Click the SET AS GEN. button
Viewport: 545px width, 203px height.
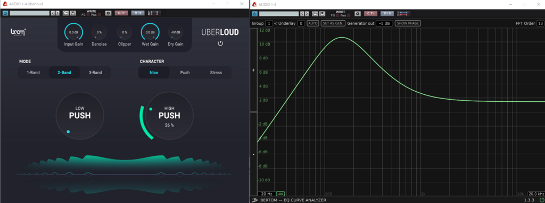pyautogui.click(x=333, y=23)
